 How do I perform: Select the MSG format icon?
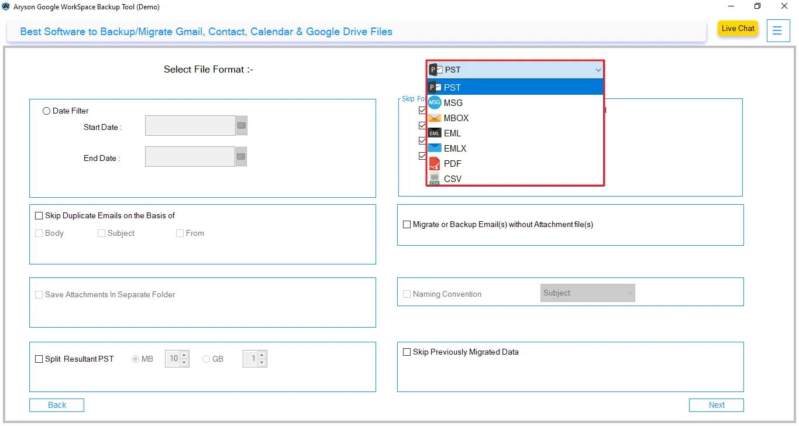click(x=434, y=102)
